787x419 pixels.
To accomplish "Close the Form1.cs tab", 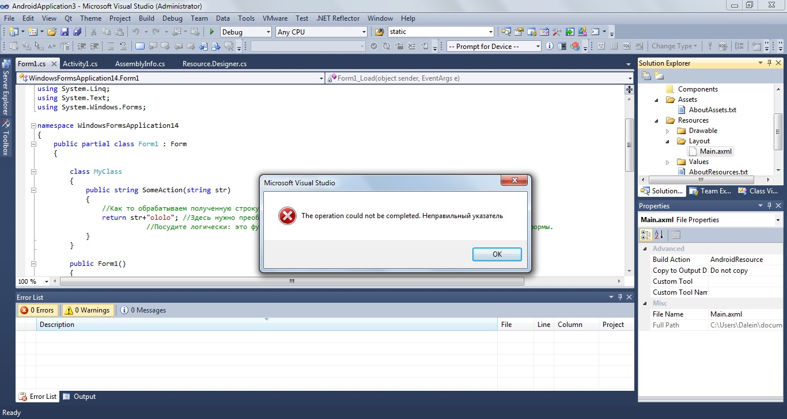I will [54, 64].
